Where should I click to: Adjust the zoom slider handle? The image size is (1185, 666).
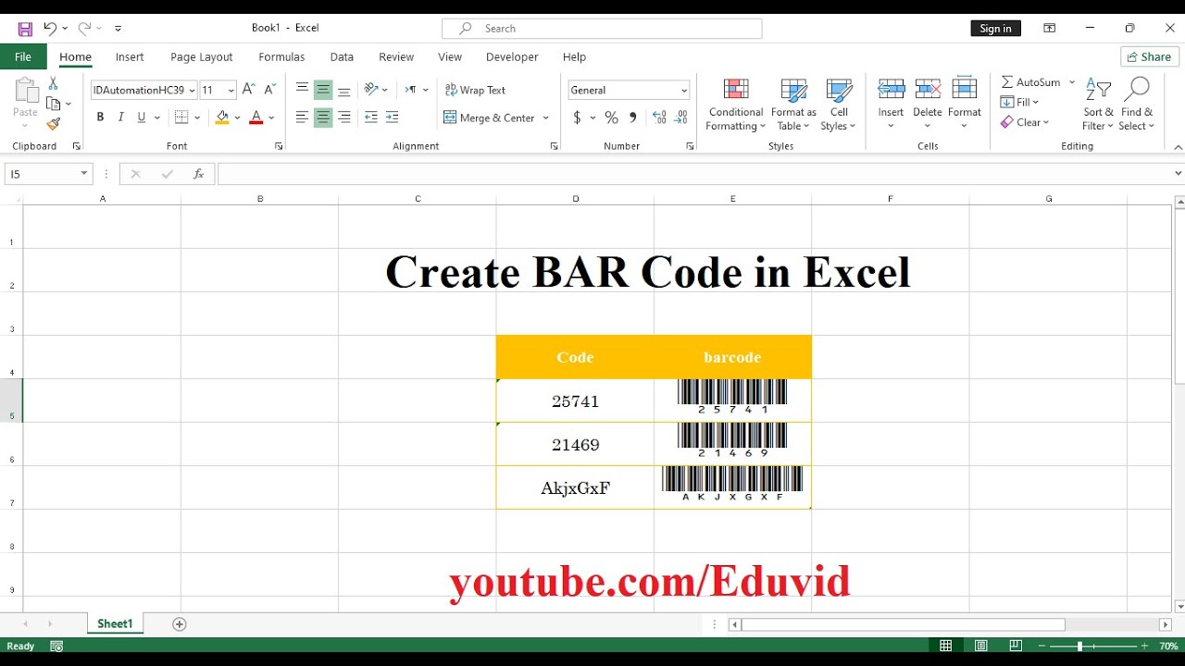[1079, 646]
